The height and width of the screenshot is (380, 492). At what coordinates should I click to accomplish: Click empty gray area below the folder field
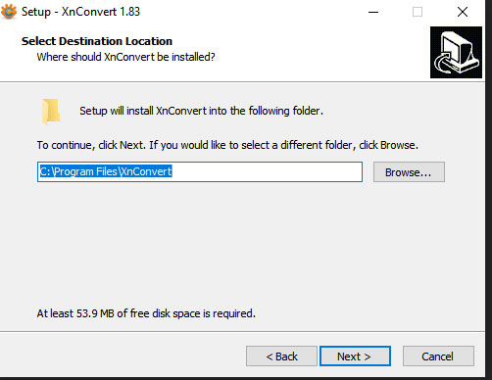[242, 245]
